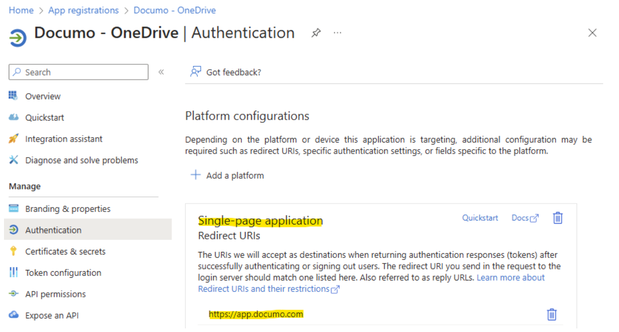Collapse the sidebar with double chevron
619x332 pixels.
click(x=161, y=72)
